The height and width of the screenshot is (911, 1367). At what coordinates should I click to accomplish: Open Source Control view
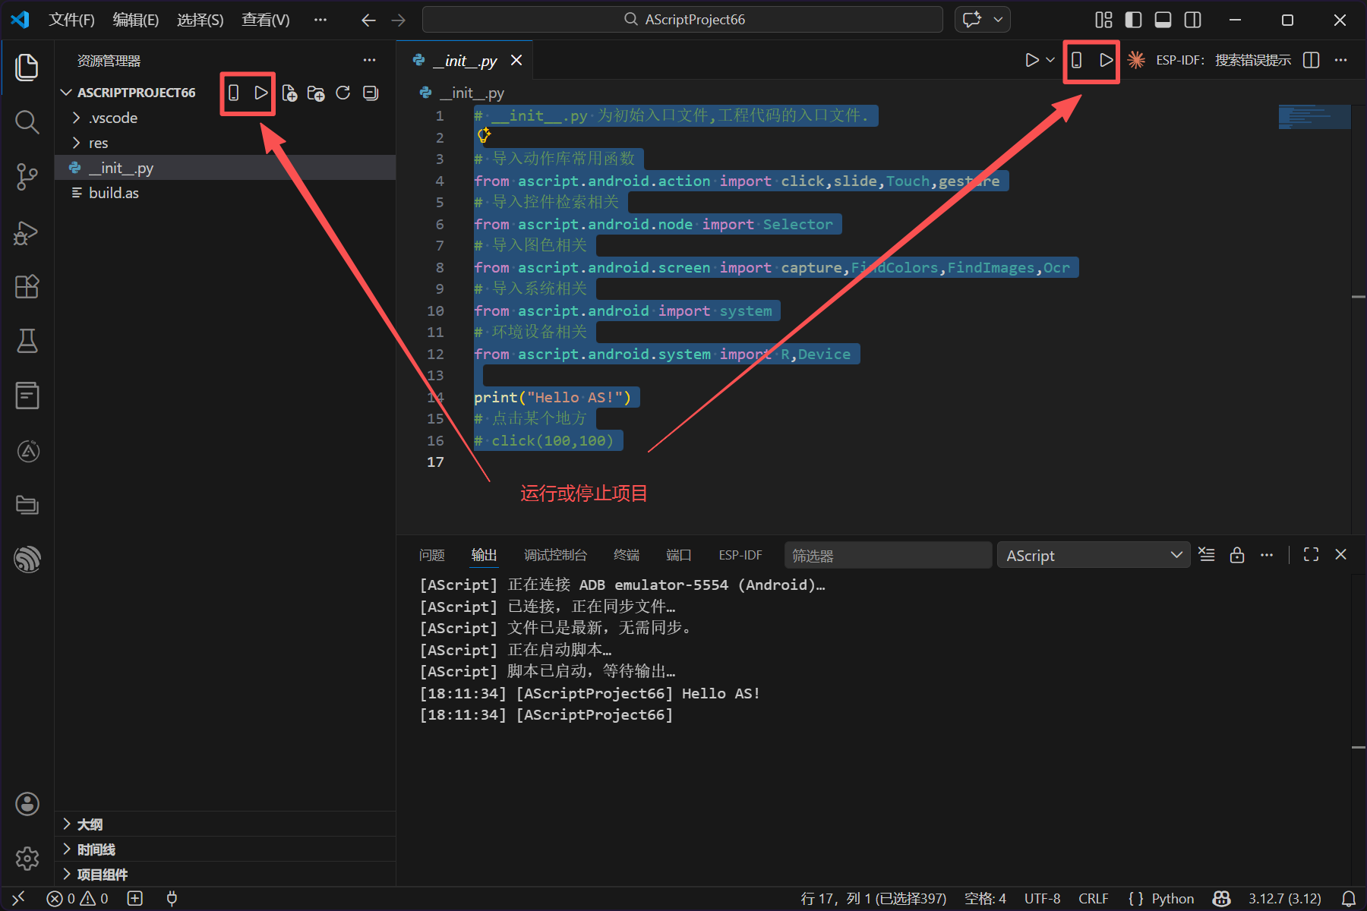coord(27,177)
